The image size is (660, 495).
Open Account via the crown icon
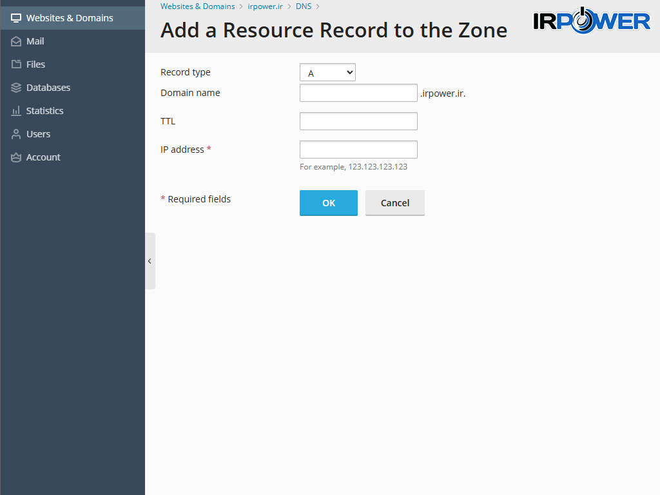[16, 157]
